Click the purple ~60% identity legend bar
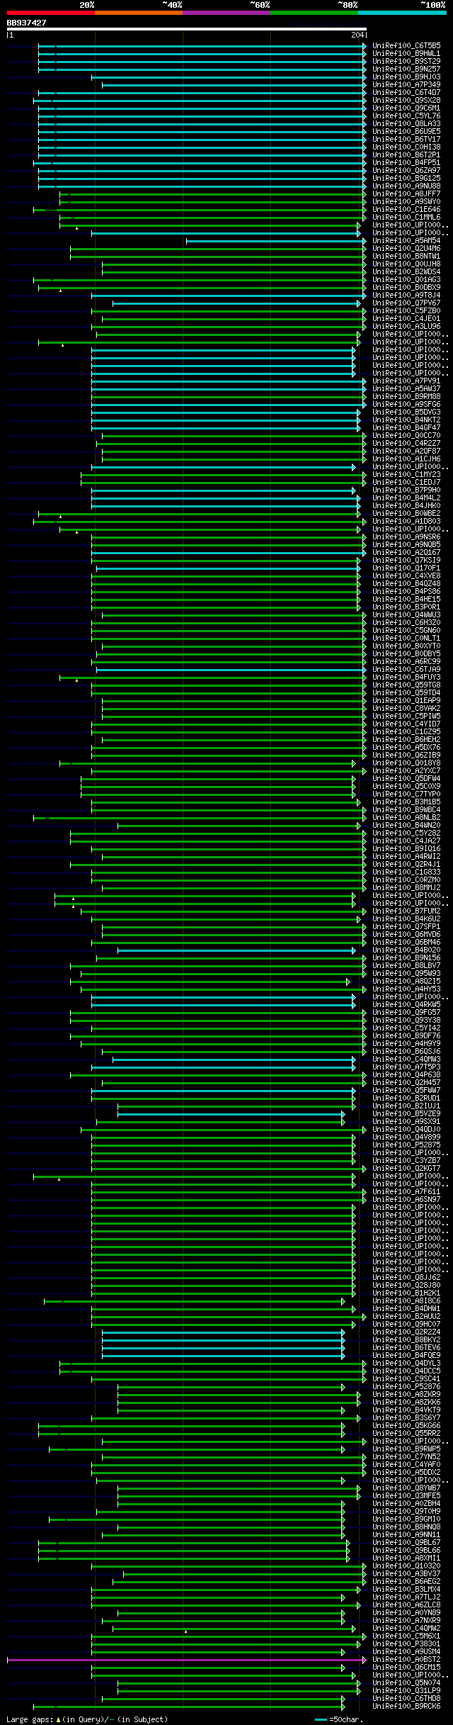Image resolution: width=453 pixels, height=1725 pixels. pyautogui.click(x=226, y=13)
